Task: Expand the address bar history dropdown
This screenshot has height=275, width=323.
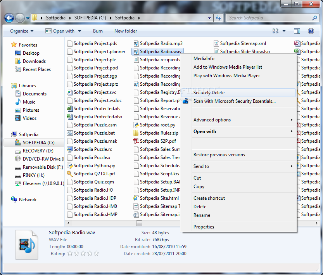Action: coord(209,18)
